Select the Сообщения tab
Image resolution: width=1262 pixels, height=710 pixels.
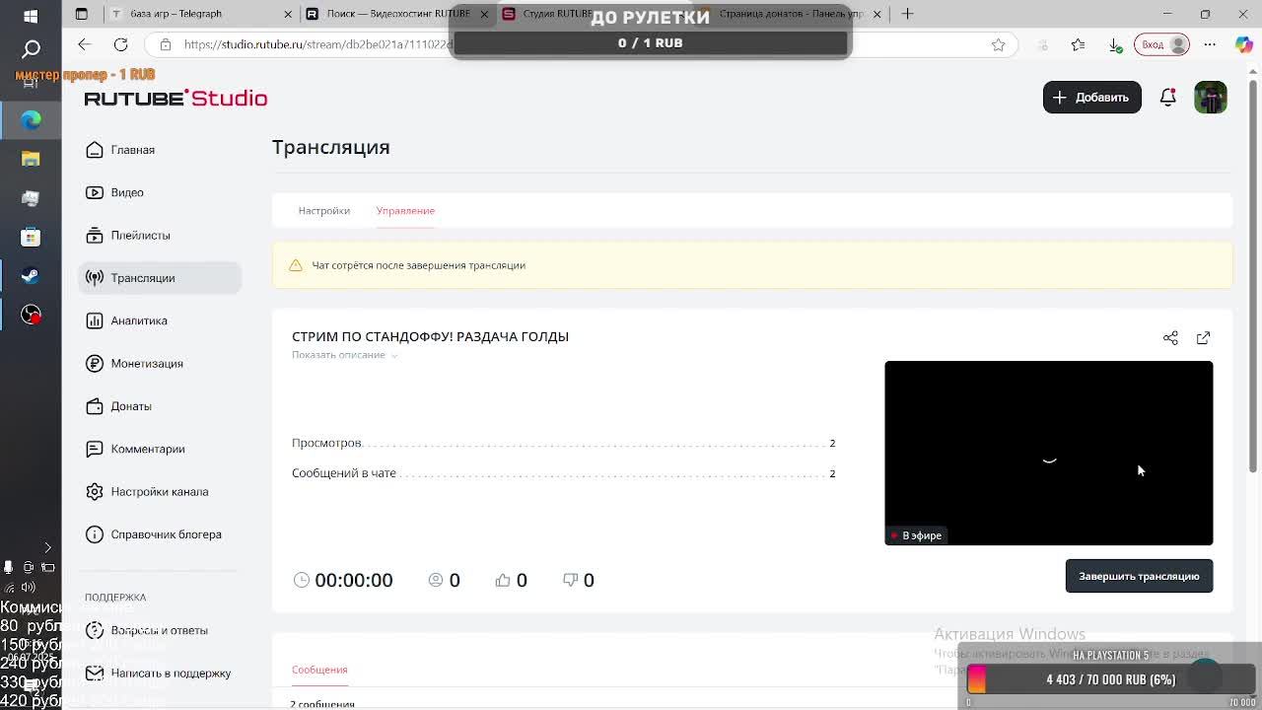(319, 670)
